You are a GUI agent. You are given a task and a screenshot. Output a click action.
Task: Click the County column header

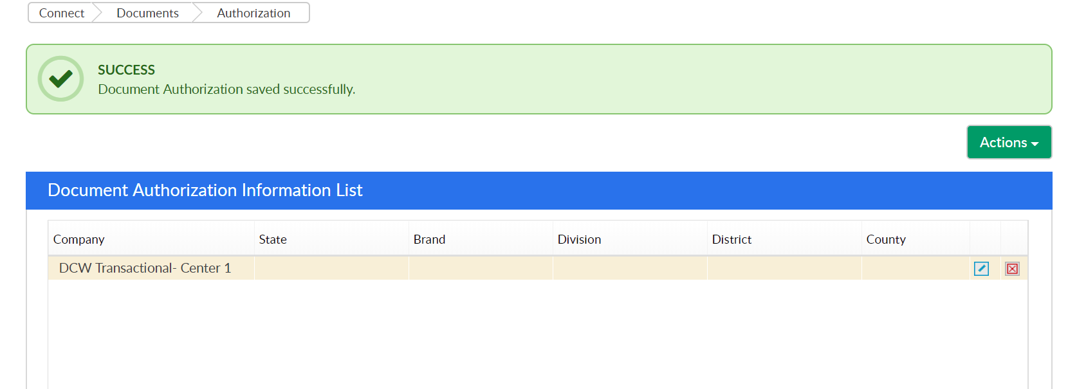pyautogui.click(x=885, y=239)
